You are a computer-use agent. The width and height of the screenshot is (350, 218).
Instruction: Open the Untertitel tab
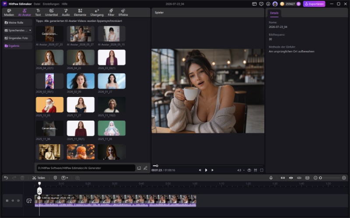(51, 13)
